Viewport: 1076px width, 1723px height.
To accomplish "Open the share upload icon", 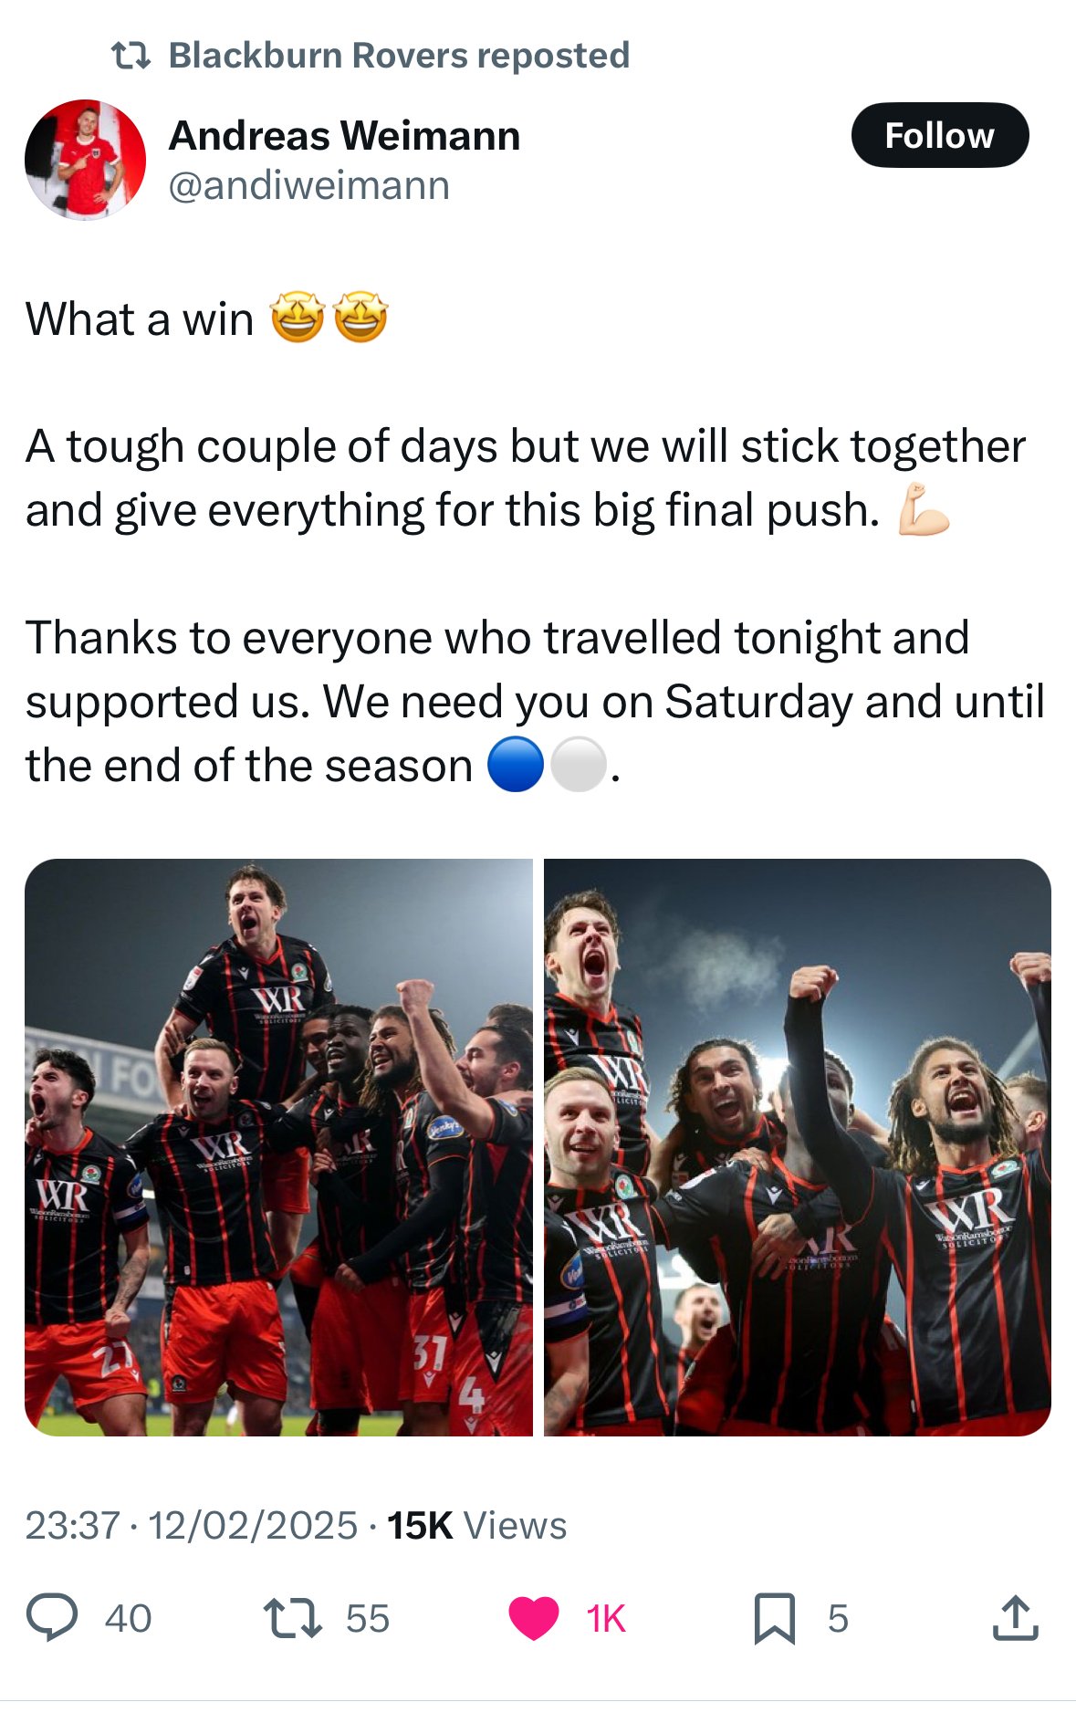I will point(1015,1618).
